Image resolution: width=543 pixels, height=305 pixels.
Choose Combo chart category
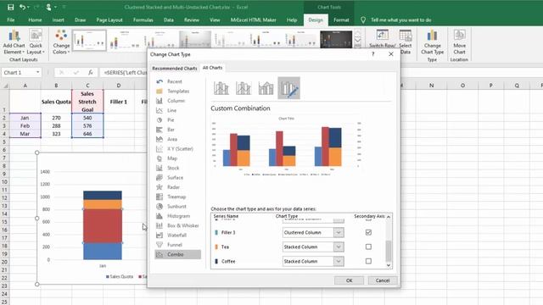coord(177,254)
